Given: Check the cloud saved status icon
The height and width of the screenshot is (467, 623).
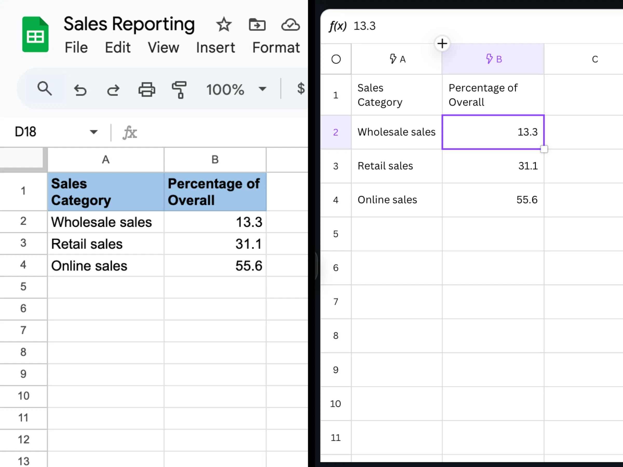Looking at the screenshot, I should tap(290, 25).
